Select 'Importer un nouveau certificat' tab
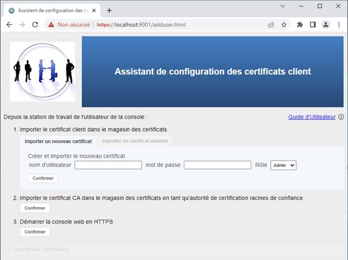The image size is (348, 260). tap(58, 141)
